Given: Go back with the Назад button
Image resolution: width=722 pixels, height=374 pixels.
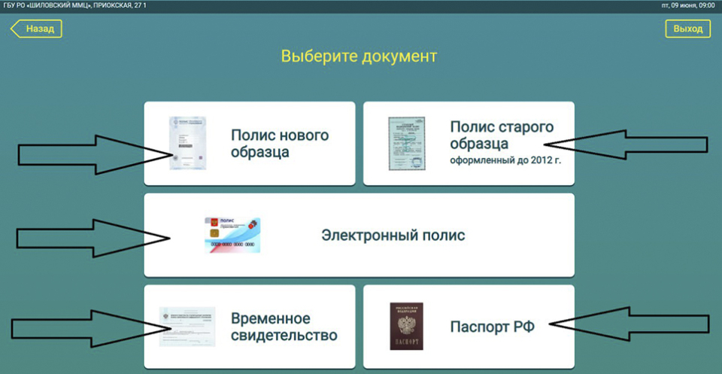Looking at the screenshot, I should (x=36, y=29).
